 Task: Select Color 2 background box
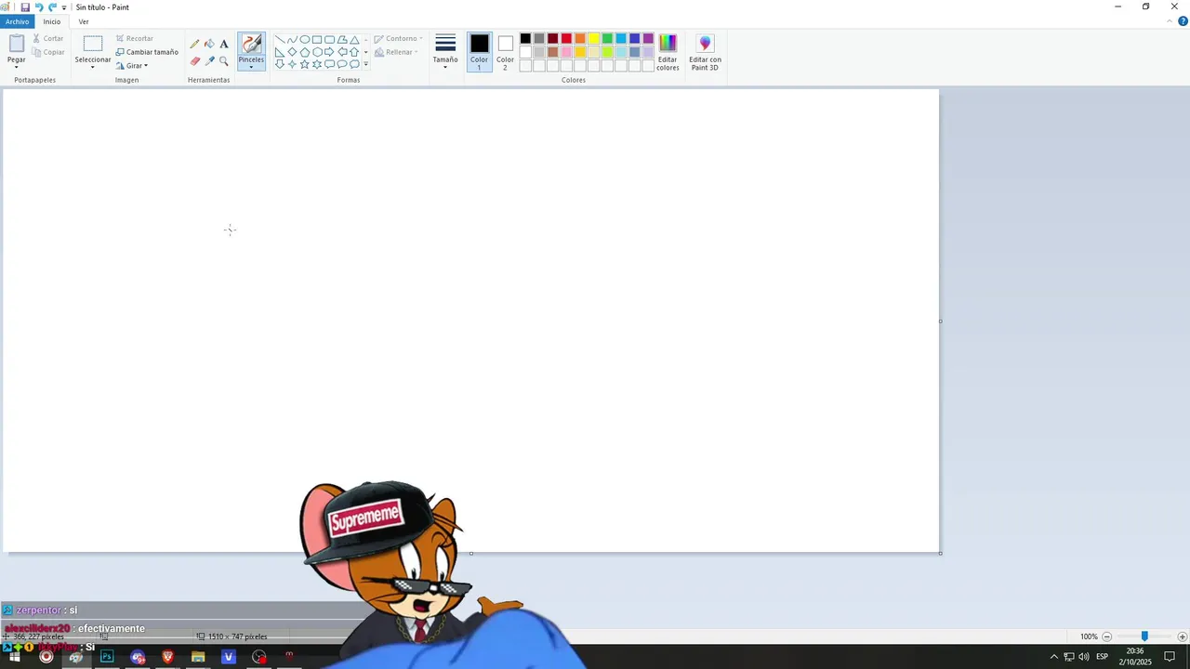tap(505, 52)
